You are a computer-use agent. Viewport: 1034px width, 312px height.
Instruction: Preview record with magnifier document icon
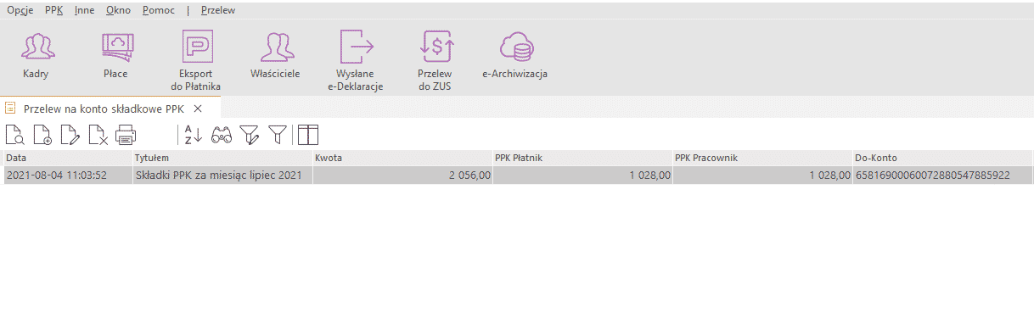[14, 134]
